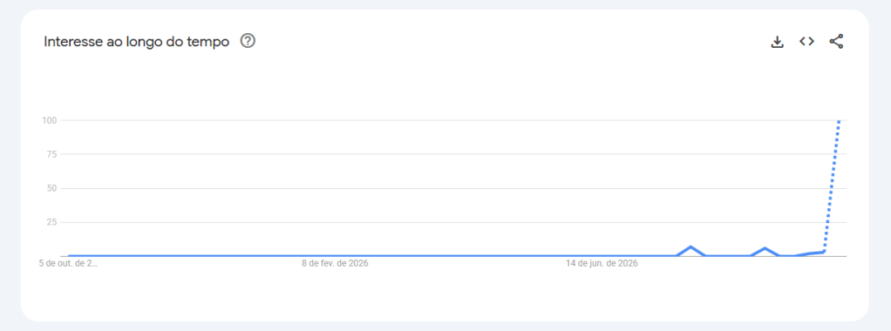
Task: Click the 'Interesse ao longo do tempo' title
Action: coord(136,42)
